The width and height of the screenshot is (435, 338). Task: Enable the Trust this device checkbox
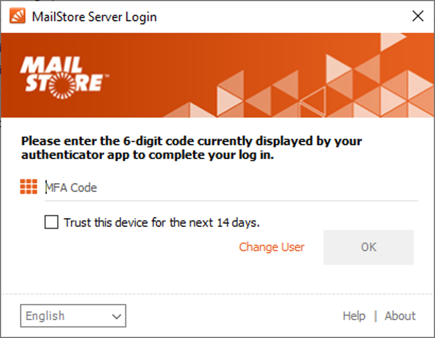(52, 222)
